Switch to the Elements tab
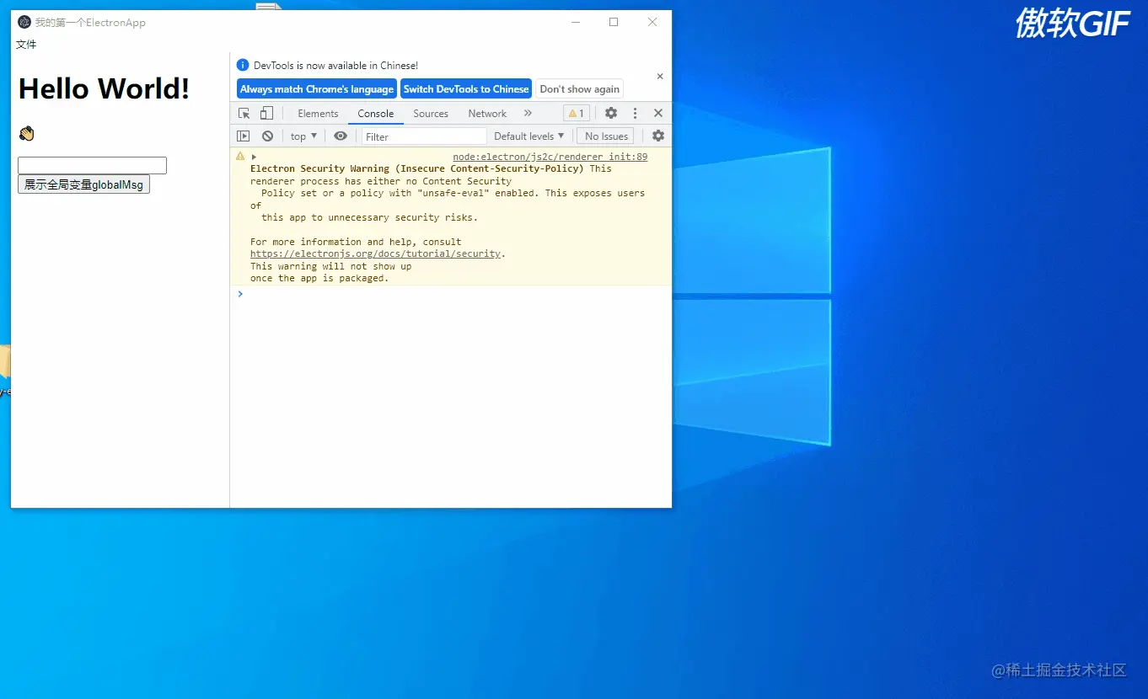1148x699 pixels. click(x=318, y=114)
